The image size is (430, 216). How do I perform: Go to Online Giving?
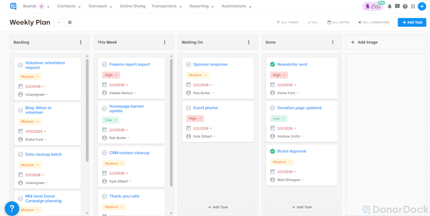coord(132,6)
